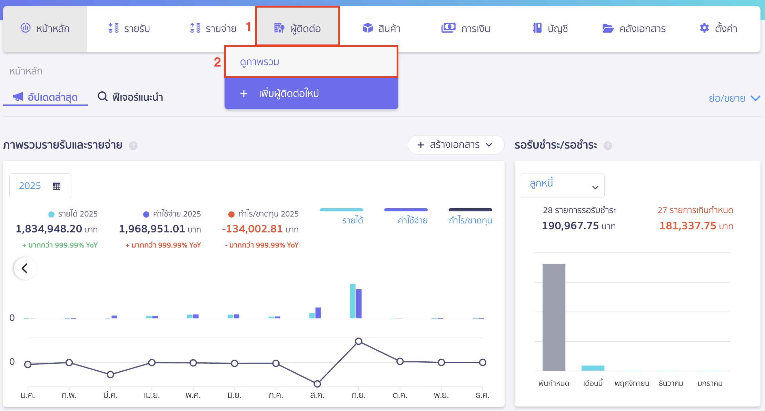Click the การเงิน money icon
The height and width of the screenshot is (411, 765).
(448, 28)
